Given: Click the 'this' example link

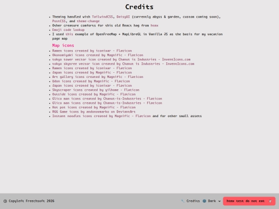Looking at the screenshot, I should tap(69, 34).
